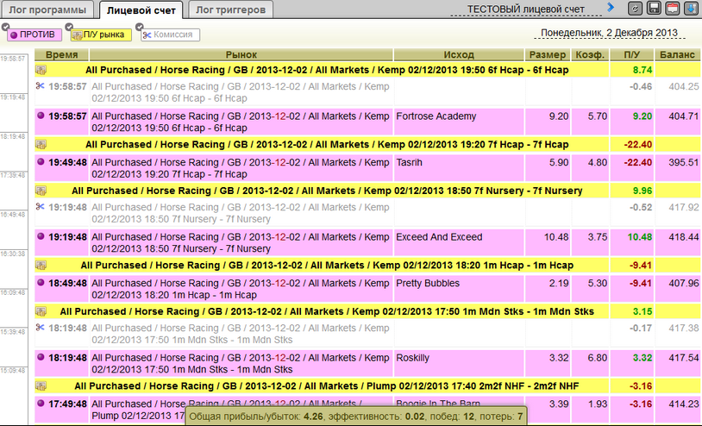Viewport: 702px width, 426px height.
Task: Click the -22.40 value in yellow summary row
Action: tap(638, 145)
